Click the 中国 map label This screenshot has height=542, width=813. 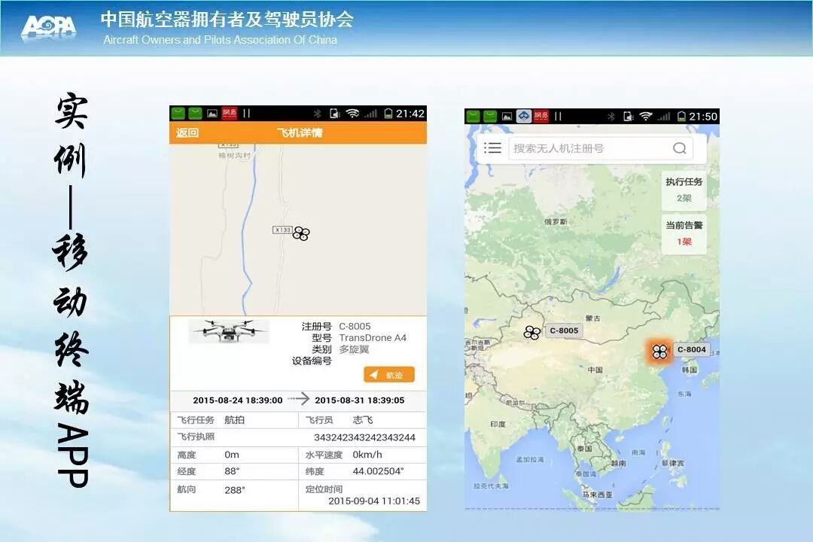pyautogui.click(x=595, y=370)
